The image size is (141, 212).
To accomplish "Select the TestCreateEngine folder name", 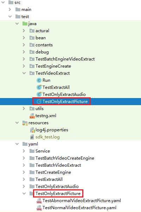I will pos(53,172).
